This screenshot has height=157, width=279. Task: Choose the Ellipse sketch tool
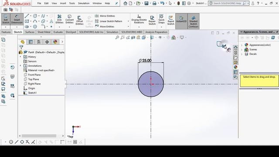43,21
